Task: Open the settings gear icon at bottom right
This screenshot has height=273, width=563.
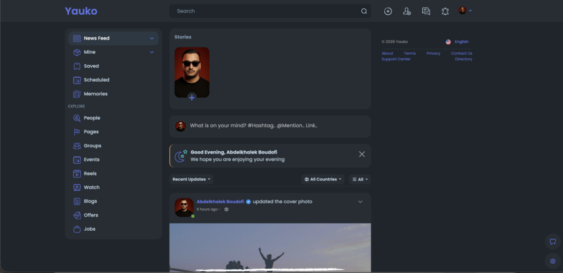Action: coord(553,261)
